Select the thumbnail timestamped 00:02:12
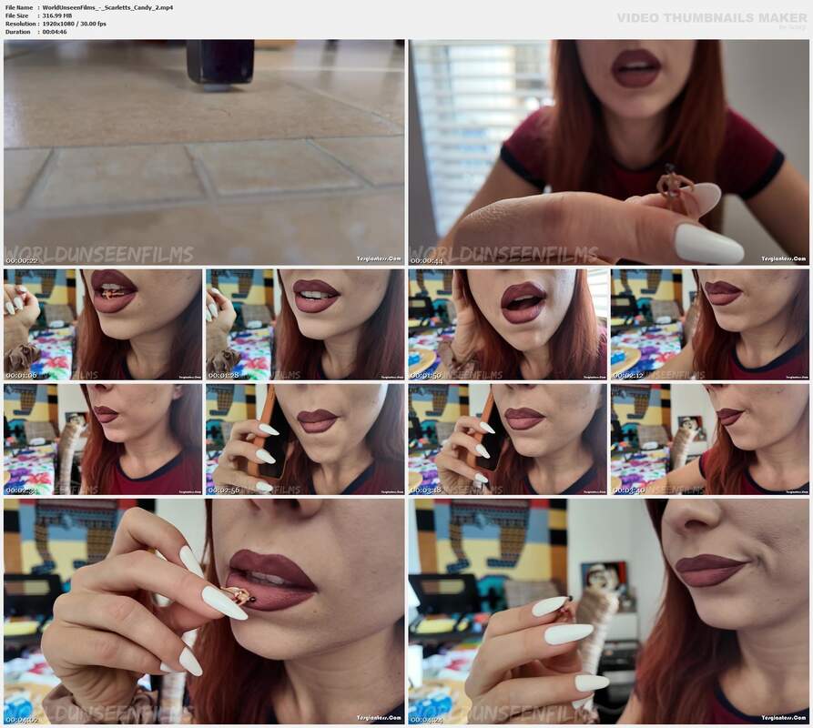Screen dimensions: 813x728 [x=710, y=324]
